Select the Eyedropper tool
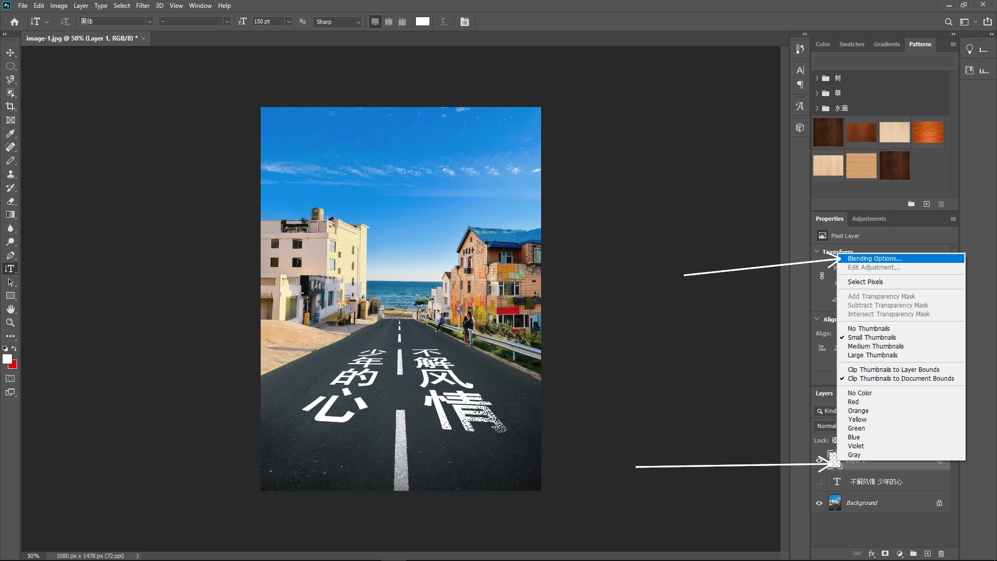The height and width of the screenshot is (561, 997). click(x=10, y=134)
